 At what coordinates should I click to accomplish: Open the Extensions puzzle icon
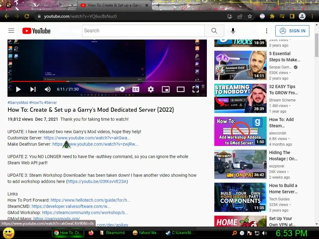pyautogui.click(x=272, y=16)
